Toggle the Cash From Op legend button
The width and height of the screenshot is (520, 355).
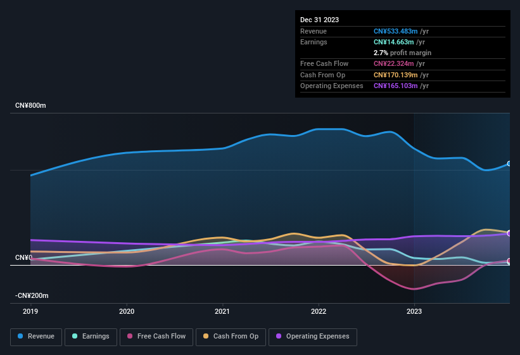(231, 337)
